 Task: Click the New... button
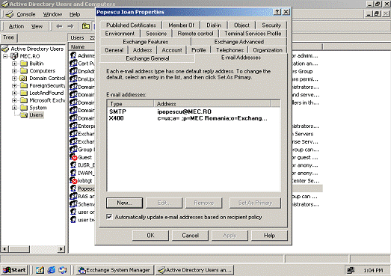tap(124, 203)
